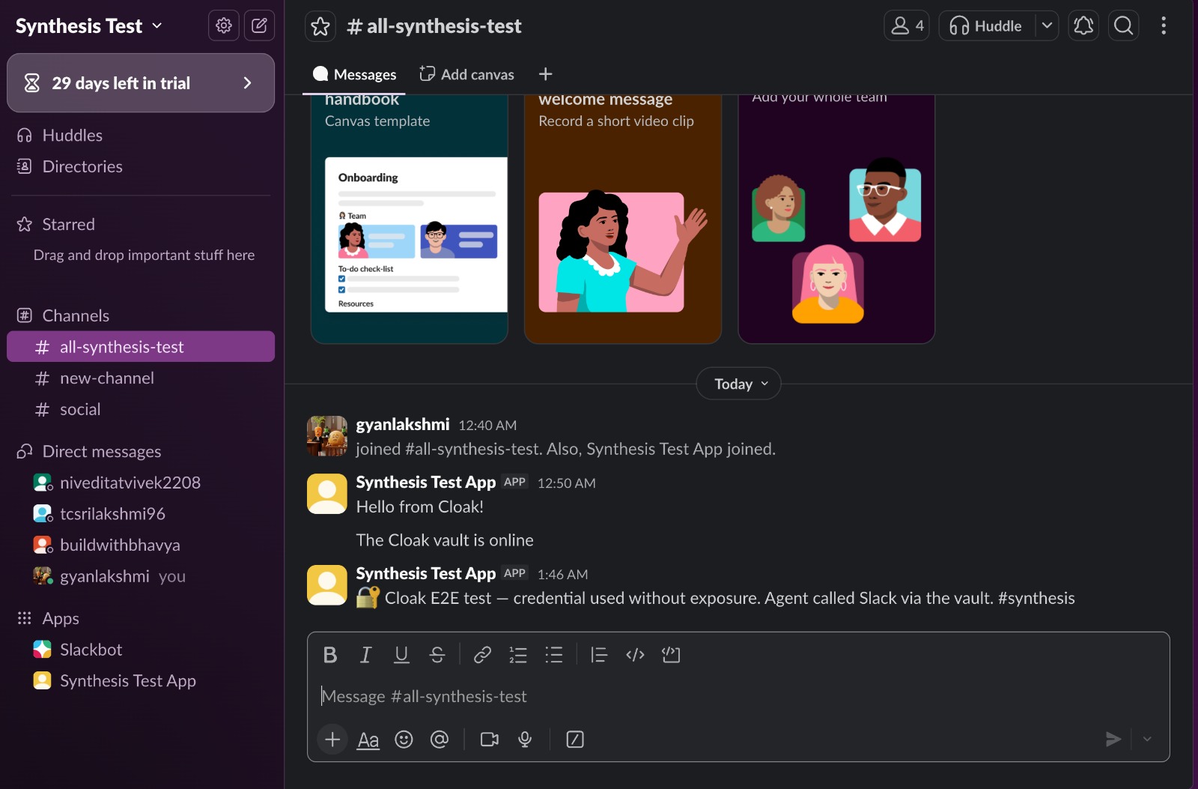Compose a new message with the pencil icon
Screen dimensions: 1198x789
[x=259, y=25]
